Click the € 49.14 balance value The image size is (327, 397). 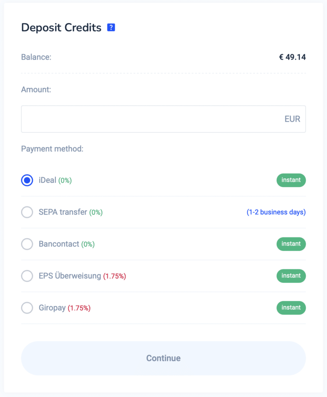(x=293, y=57)
